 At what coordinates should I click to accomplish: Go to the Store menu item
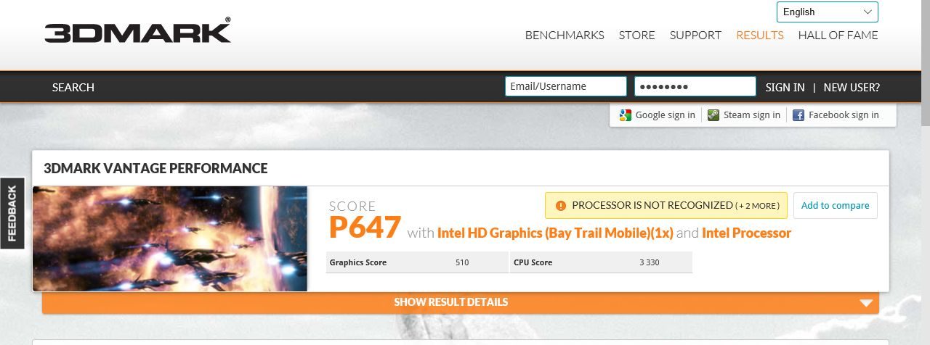(x=636, y=35)
